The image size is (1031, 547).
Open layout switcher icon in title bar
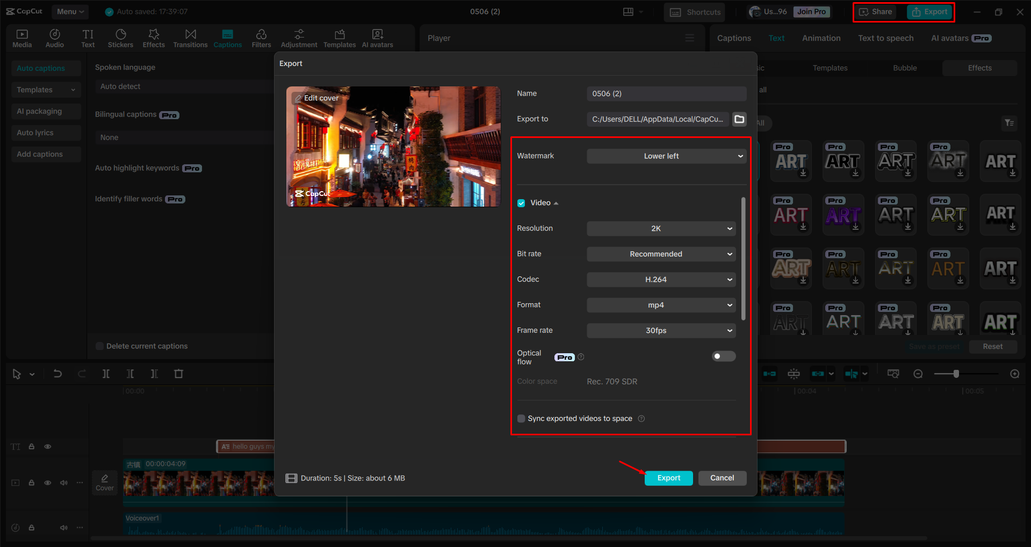coord(628,12)
